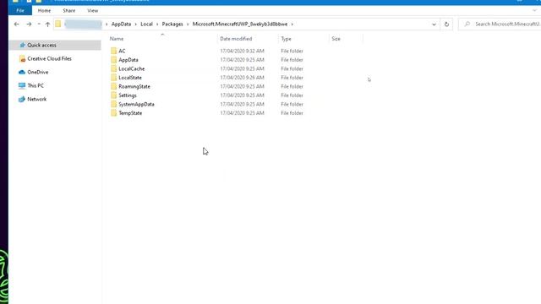Switch to the View ribbon tab
Viewport: 541px width, 304px height.
pos(92,11)
